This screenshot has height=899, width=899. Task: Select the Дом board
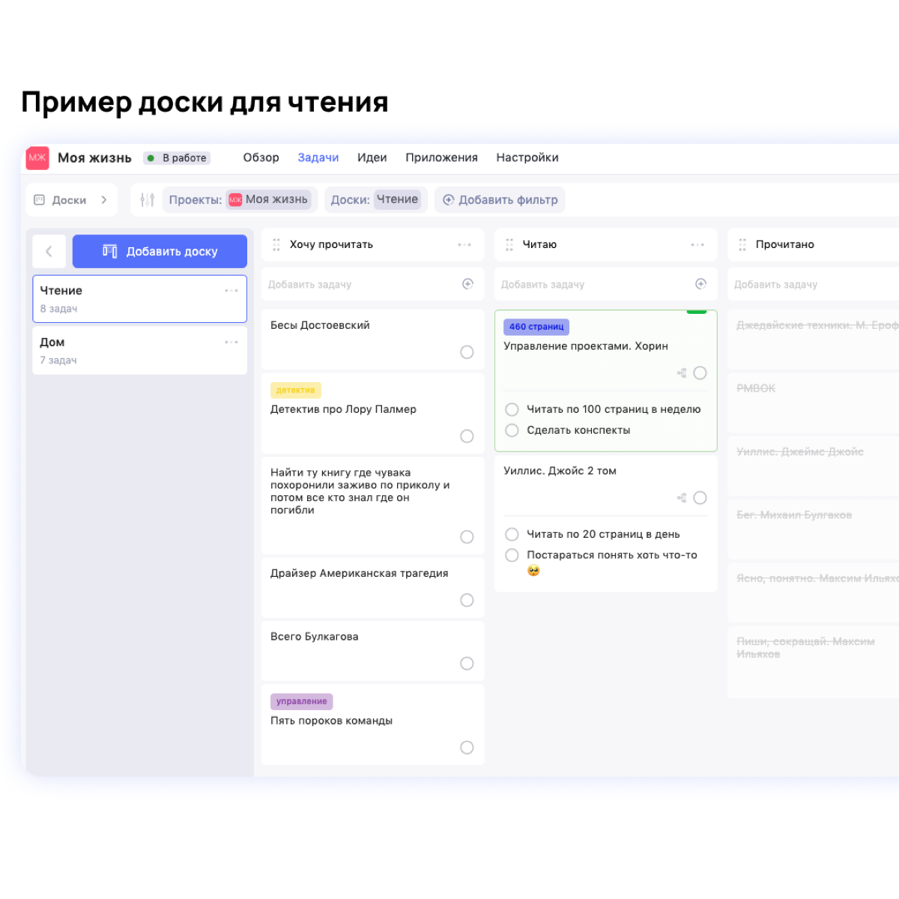coord(140,351)
